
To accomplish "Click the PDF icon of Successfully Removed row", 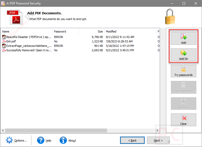I will click(4, 50).
